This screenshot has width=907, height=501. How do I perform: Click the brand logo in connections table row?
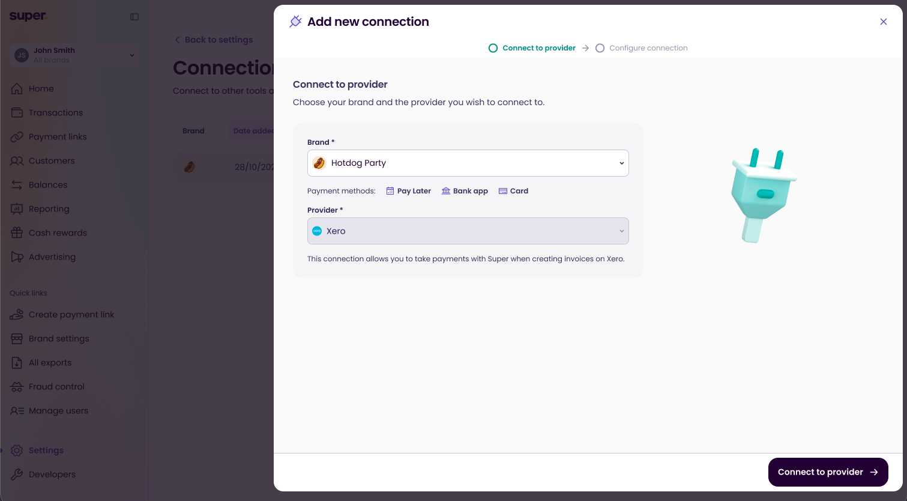point(189,167)
